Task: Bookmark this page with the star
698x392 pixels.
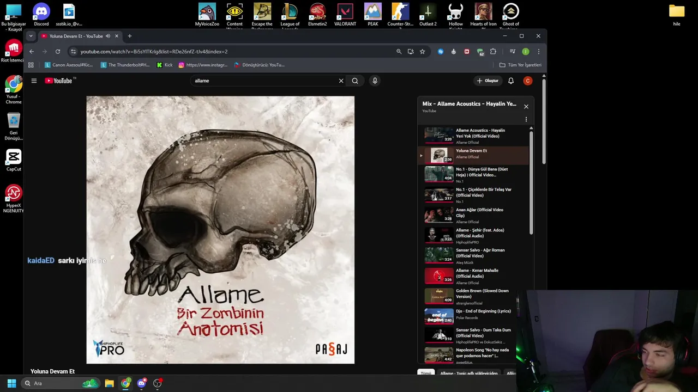Action: pyautogui.click(x=422, y=52)
